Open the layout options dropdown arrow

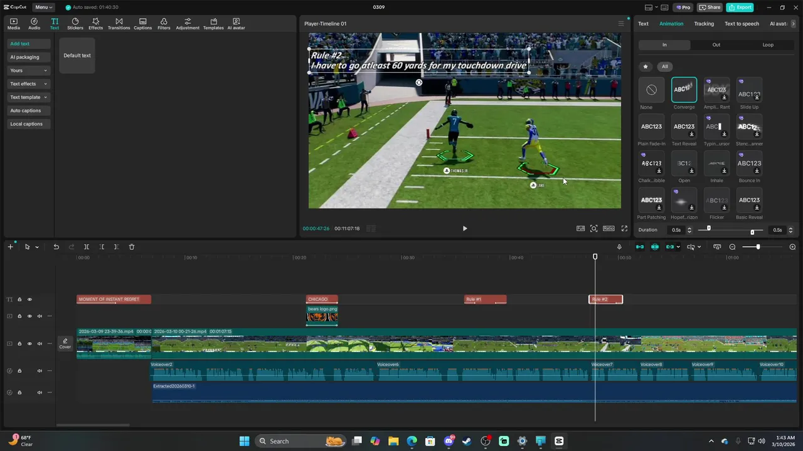point(657,8)
